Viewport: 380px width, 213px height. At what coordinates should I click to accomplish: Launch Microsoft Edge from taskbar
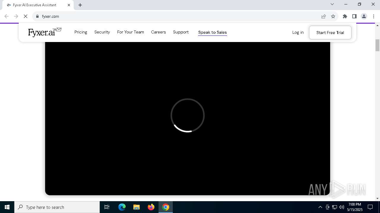[x=122, y=207]
